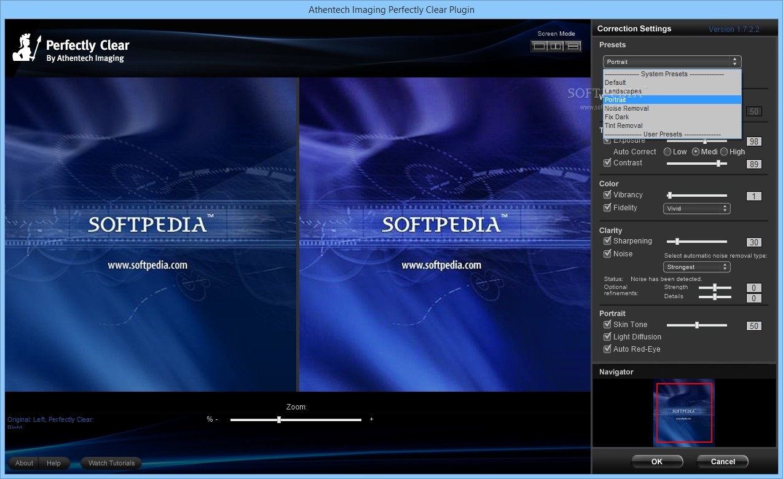Viewport: 783px width, 479px height.
Task: Select the Medi auto correct radio
Action: (x=696, y=152)
